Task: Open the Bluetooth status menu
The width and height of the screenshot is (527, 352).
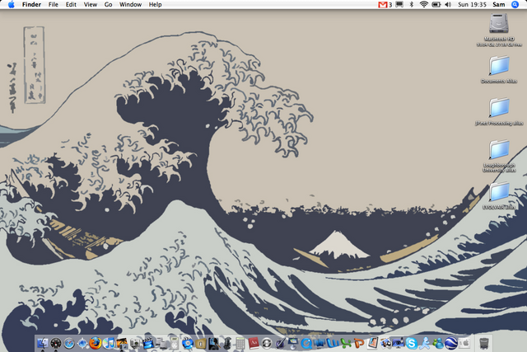Action: pos(412,4)
